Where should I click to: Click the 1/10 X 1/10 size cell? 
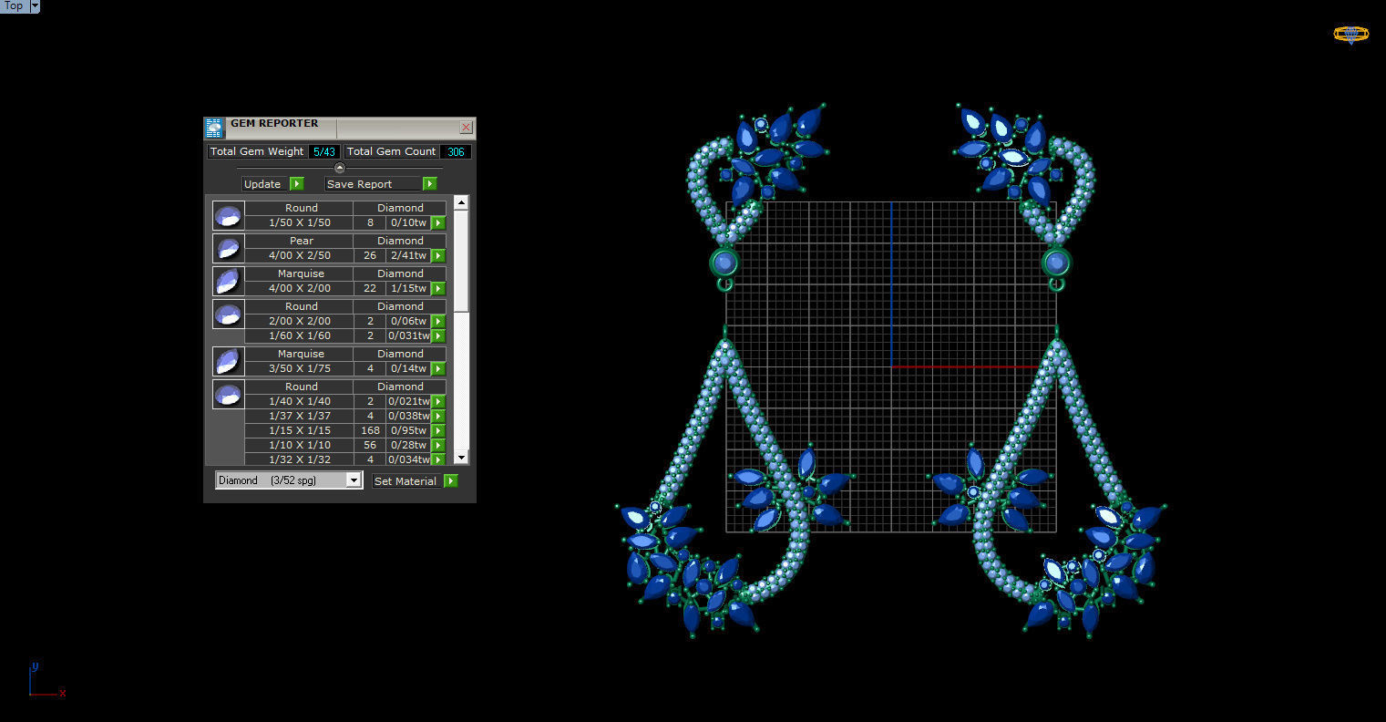point(300,445)
